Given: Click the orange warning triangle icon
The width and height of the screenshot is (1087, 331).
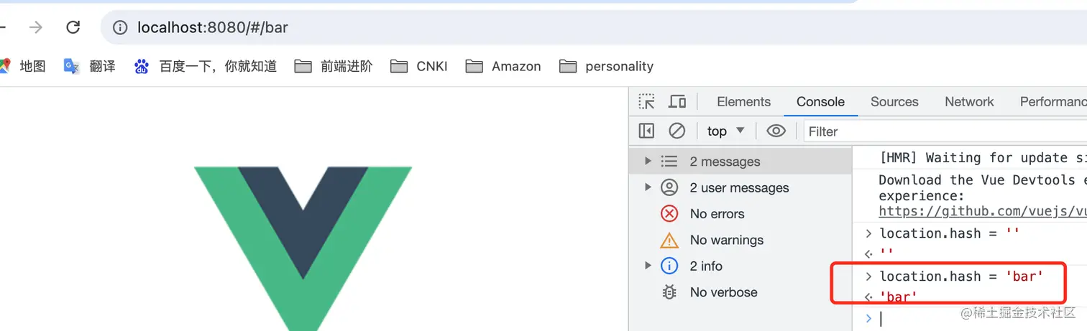Looking at the screenshot, I should pos(669,240).
